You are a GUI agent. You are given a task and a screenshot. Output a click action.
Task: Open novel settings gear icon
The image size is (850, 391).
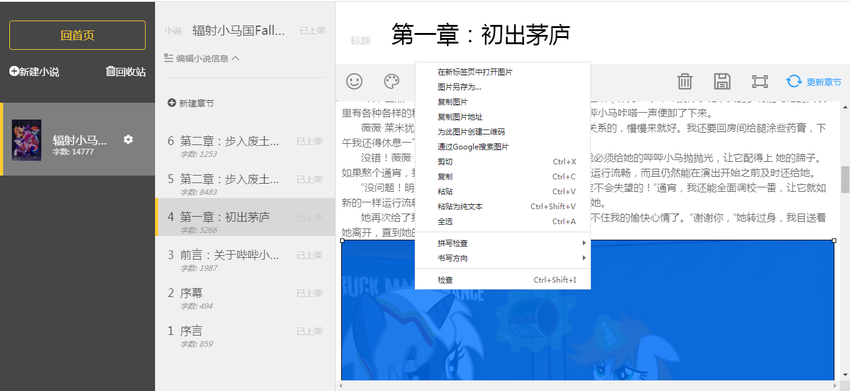point(128,139)
